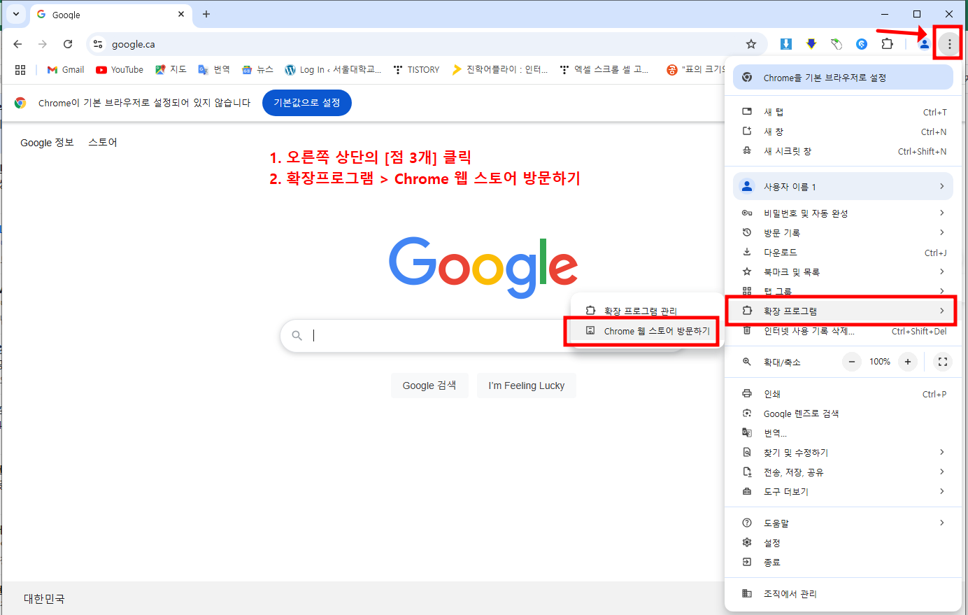Image resolution: width=968 pixels, height=615 pixels.
Task: Open the Extensions puzzle icon in toolbar
Action: coord(887,44)
